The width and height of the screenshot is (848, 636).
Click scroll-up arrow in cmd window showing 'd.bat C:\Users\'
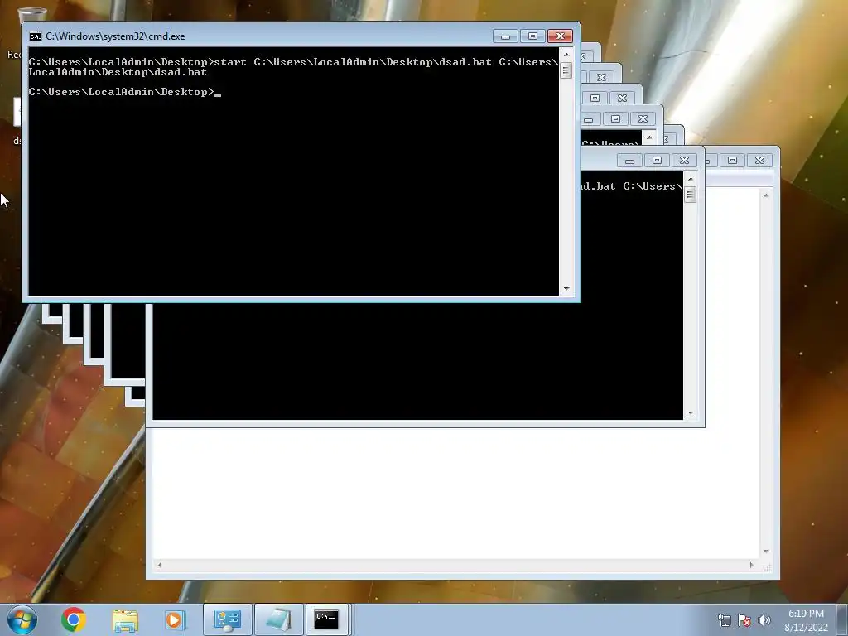(x=691, y=179)
